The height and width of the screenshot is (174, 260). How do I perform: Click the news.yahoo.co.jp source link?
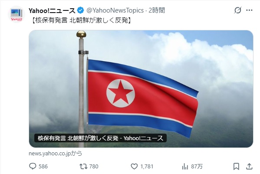click(x=56, y=154)
